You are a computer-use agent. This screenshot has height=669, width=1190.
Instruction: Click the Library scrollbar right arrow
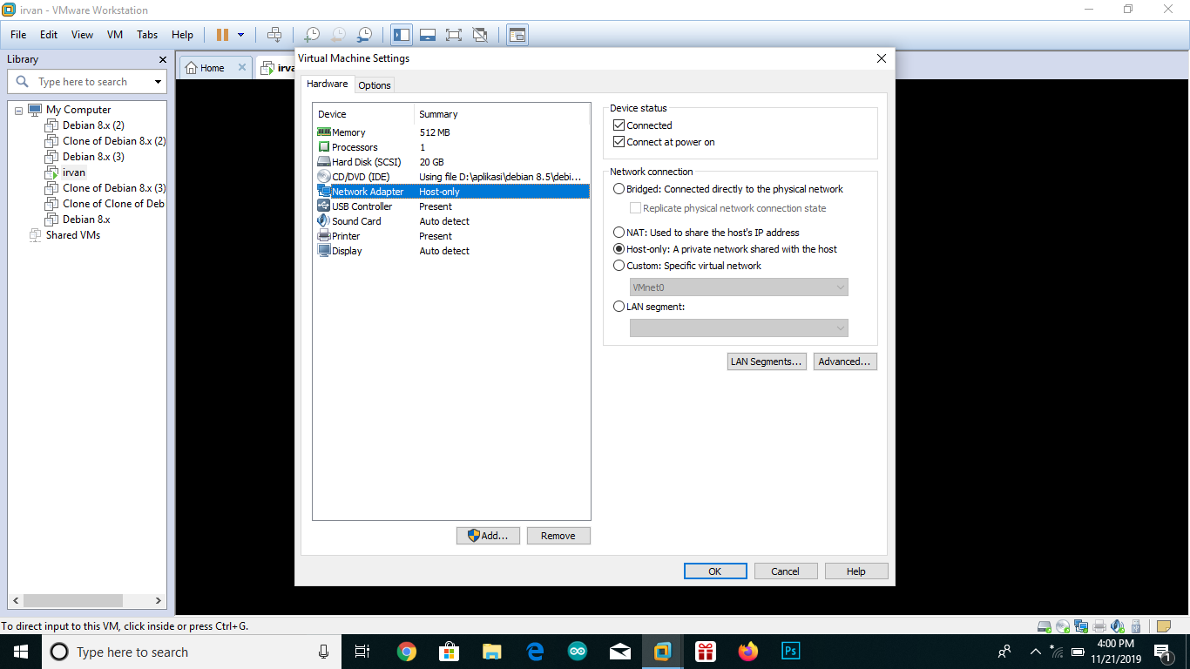(x=159, y=601)
